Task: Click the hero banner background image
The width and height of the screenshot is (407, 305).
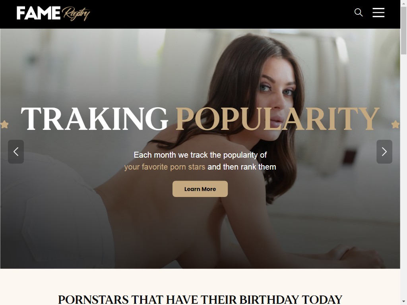Action: (x=200, y=65)
